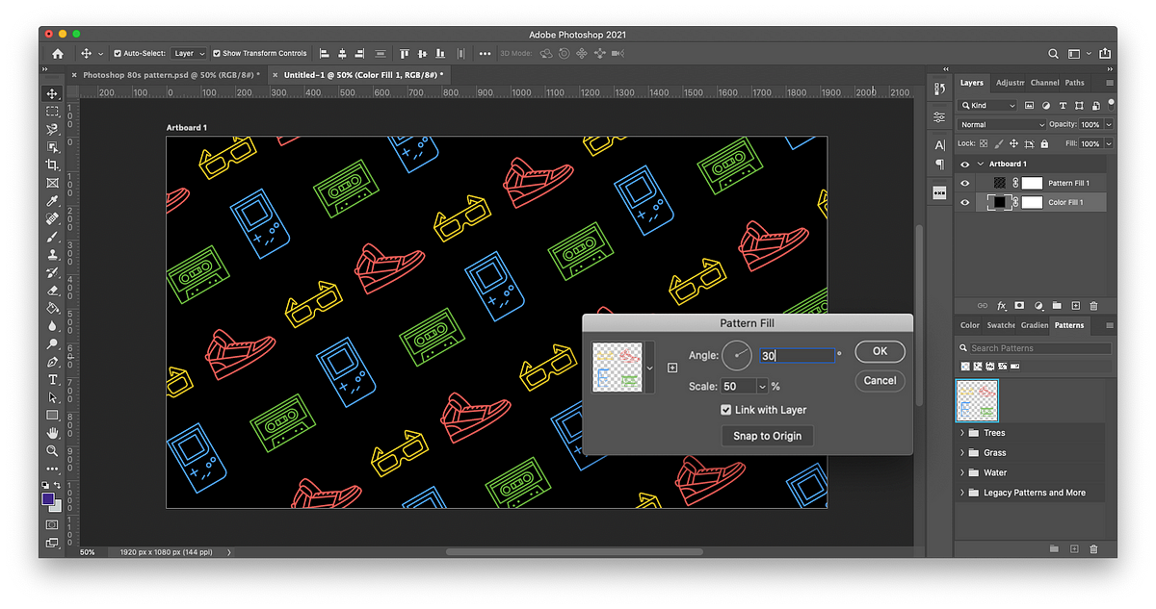Toggle lock all padlock icon
Screen dimensions: 1156x609
click(x=1044, y=143)
